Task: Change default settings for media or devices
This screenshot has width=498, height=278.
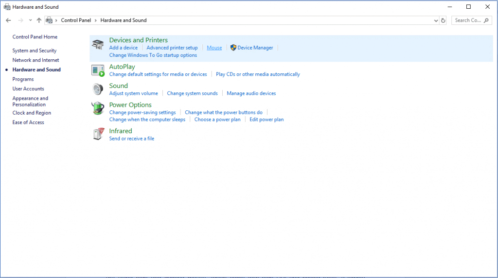Action: tap(158, 74)
